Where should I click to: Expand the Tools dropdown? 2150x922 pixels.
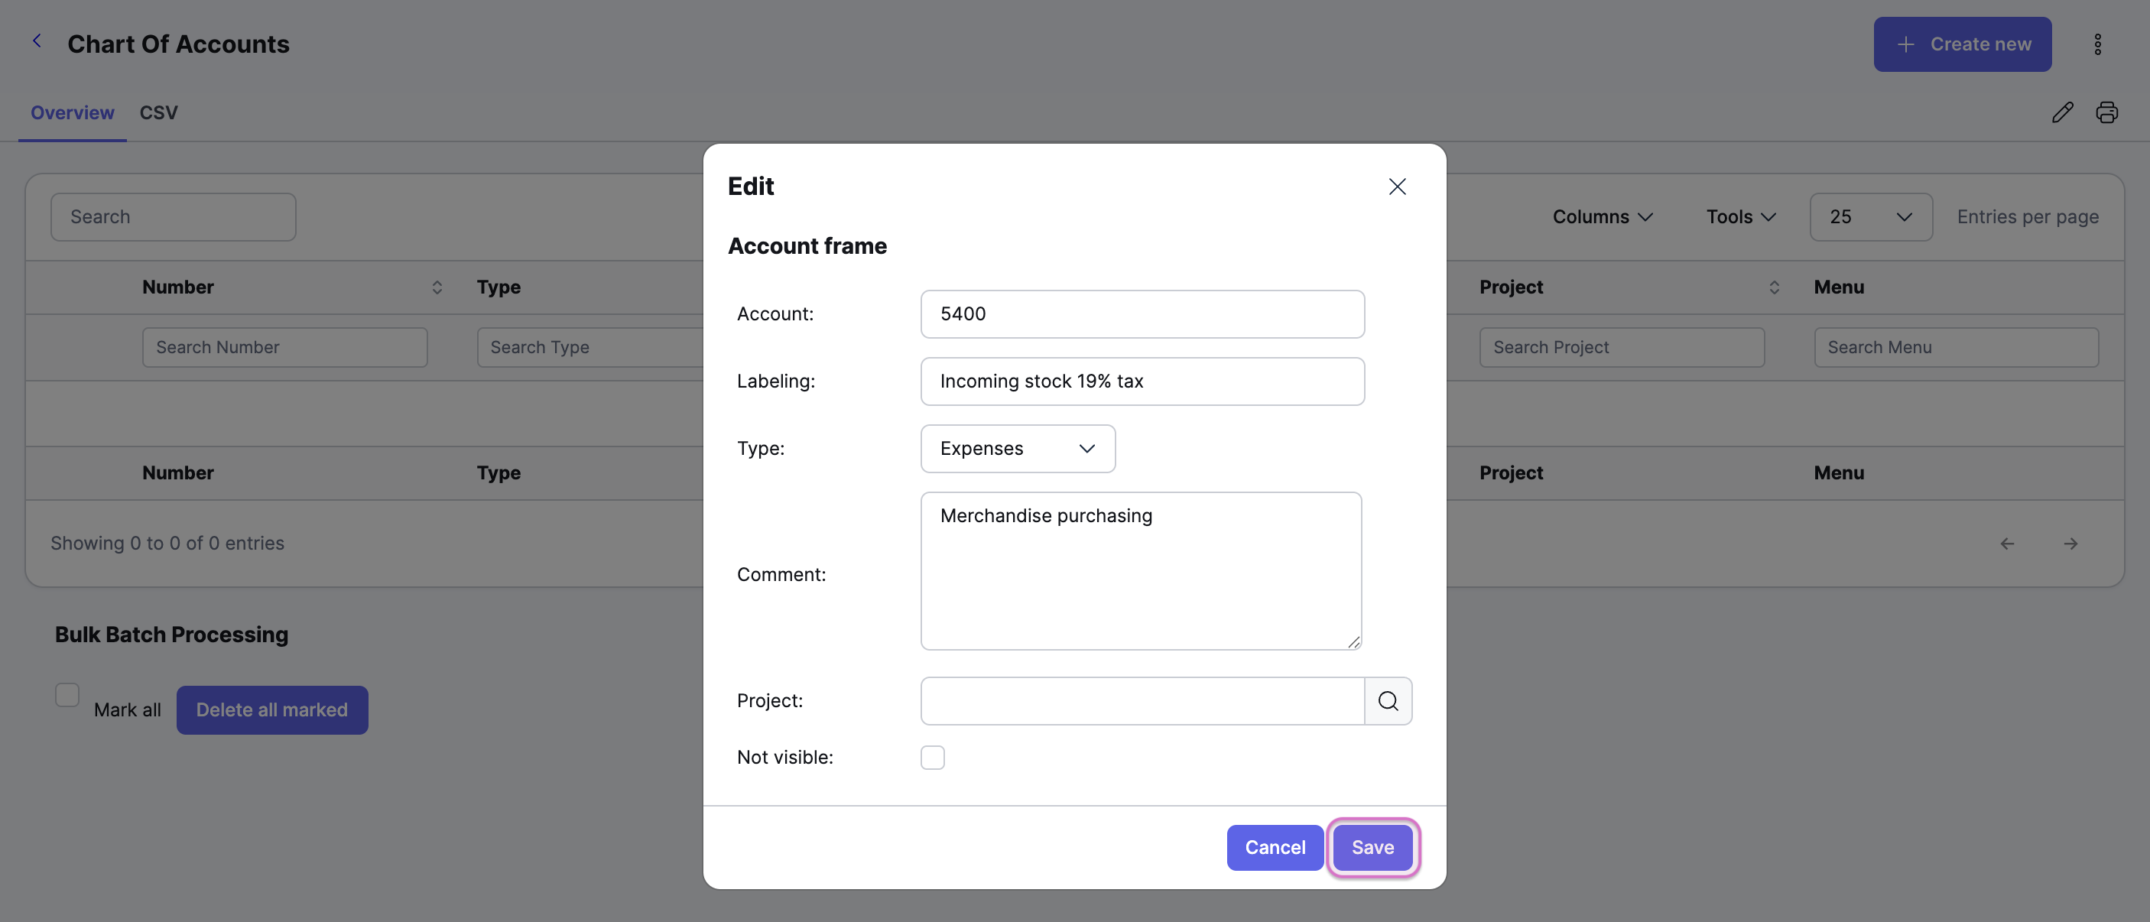1740,217
